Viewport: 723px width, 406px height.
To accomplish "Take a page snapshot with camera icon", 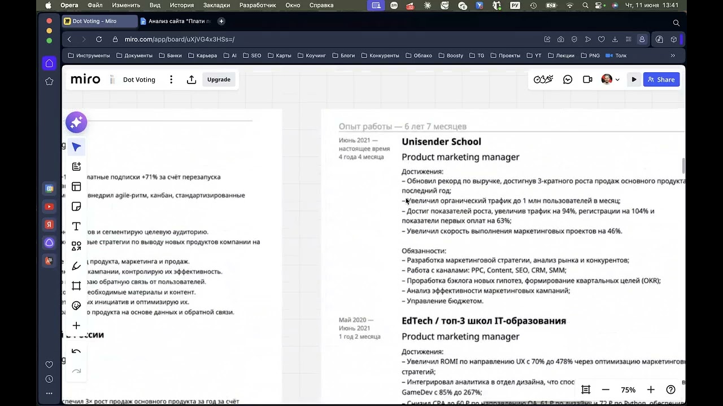I will (x=560, y=39).
